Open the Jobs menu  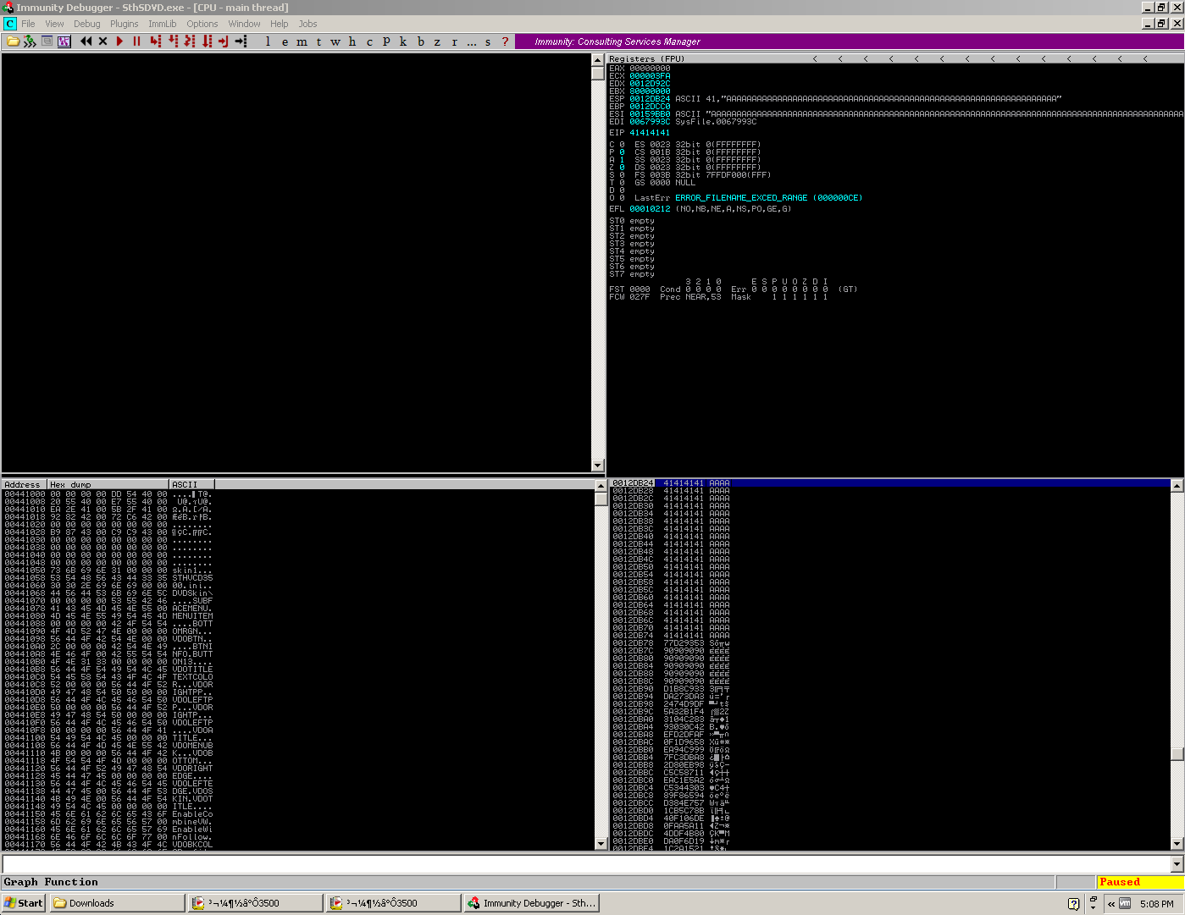click(x=307, y=24)
